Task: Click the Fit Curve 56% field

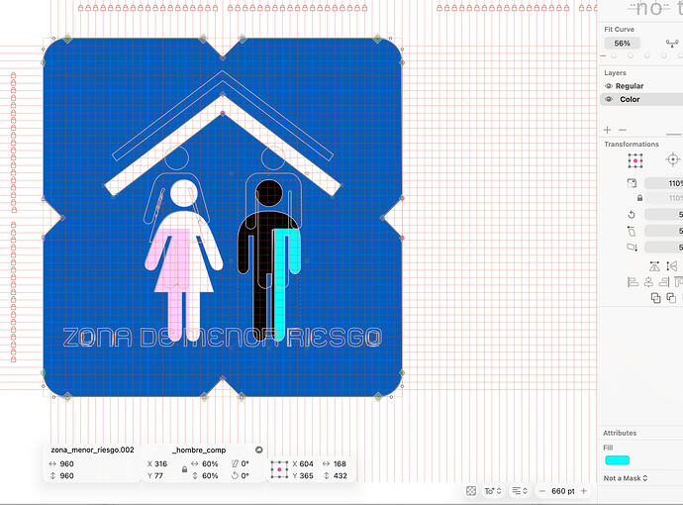Action: [622, 44]
